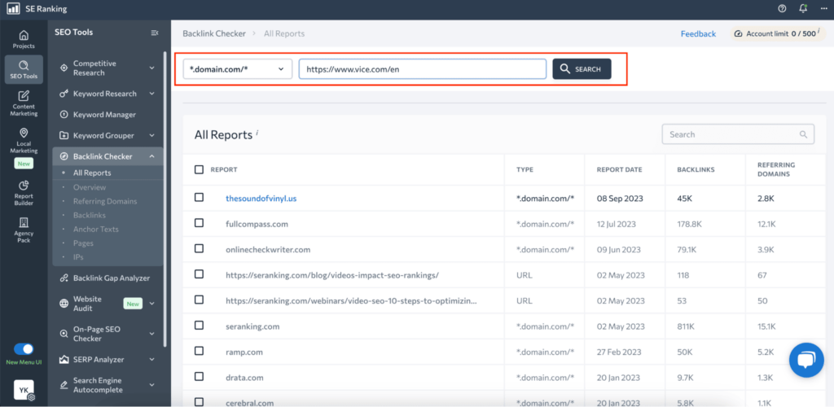This screenshot has height=407, width=834.
Task: Expand Keyword Research submenu chevron
Action: click(x=151, y=94)
